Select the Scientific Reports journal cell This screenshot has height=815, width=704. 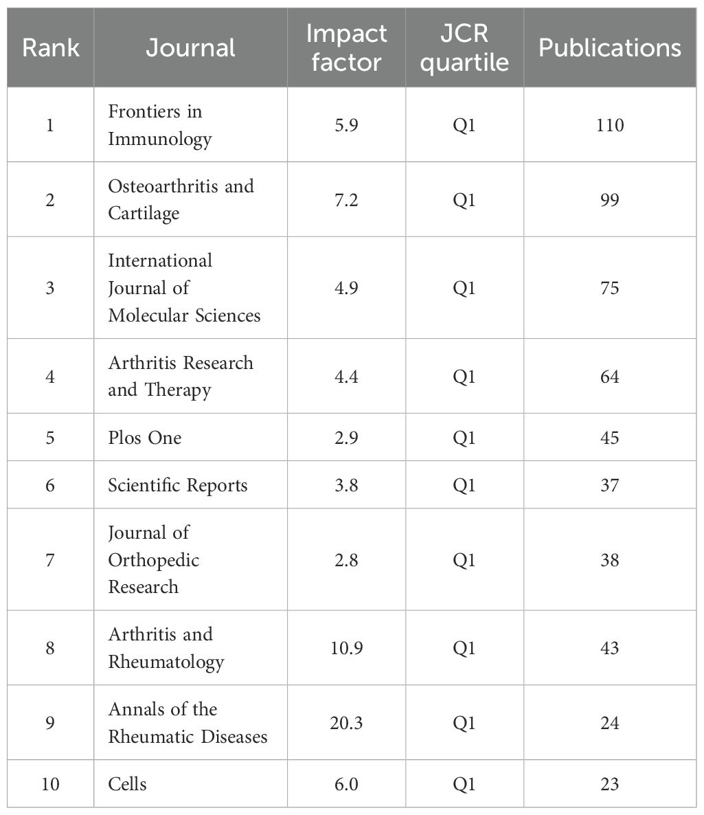pyautogui.click(x=177, y=485)
